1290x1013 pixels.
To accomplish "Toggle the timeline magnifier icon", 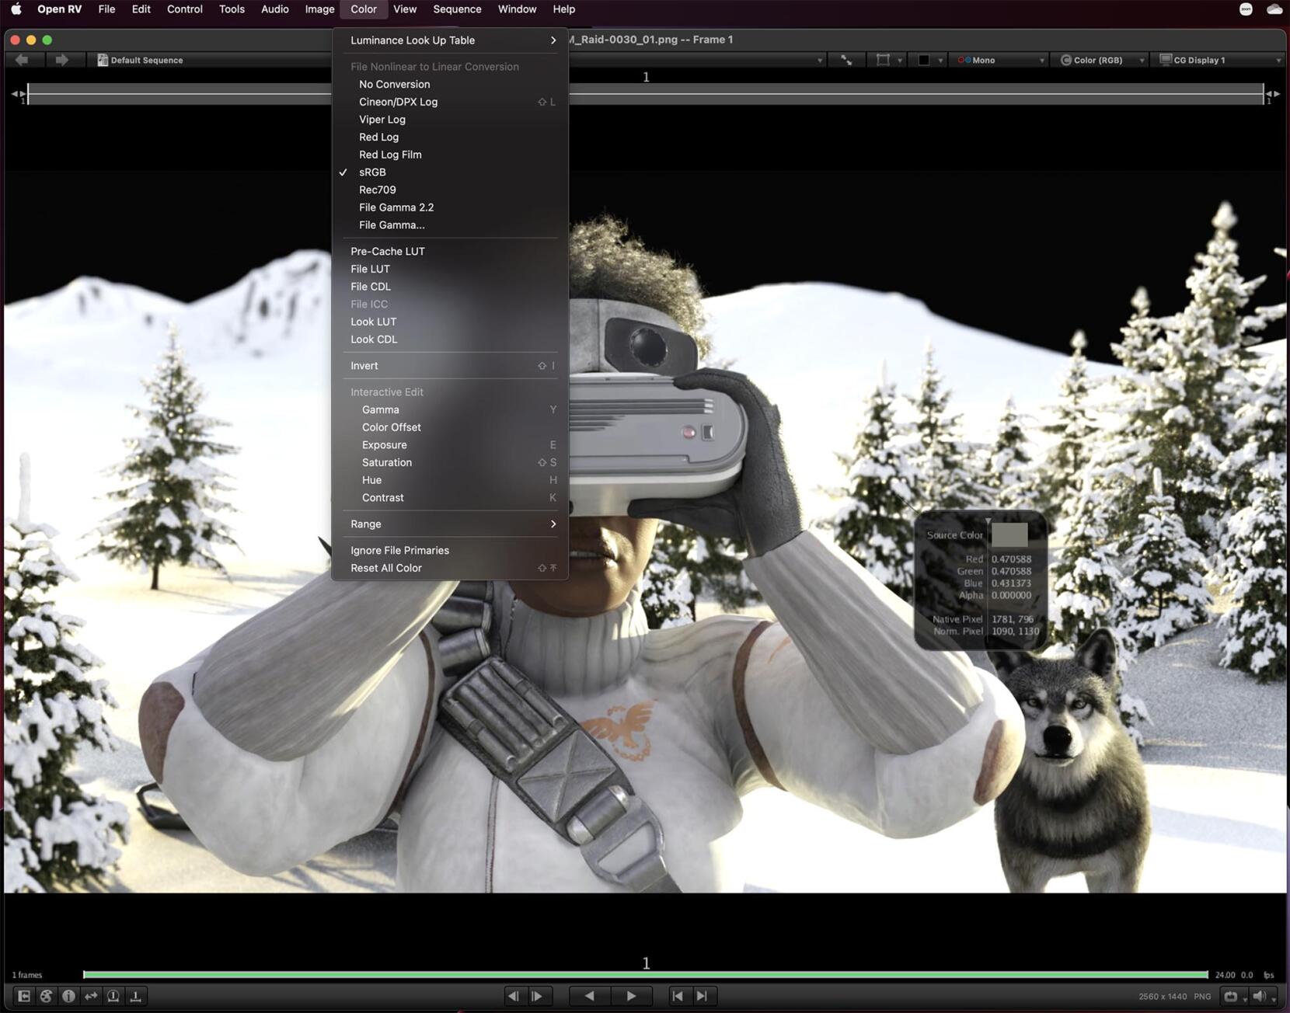I will (x=113, y=996).
